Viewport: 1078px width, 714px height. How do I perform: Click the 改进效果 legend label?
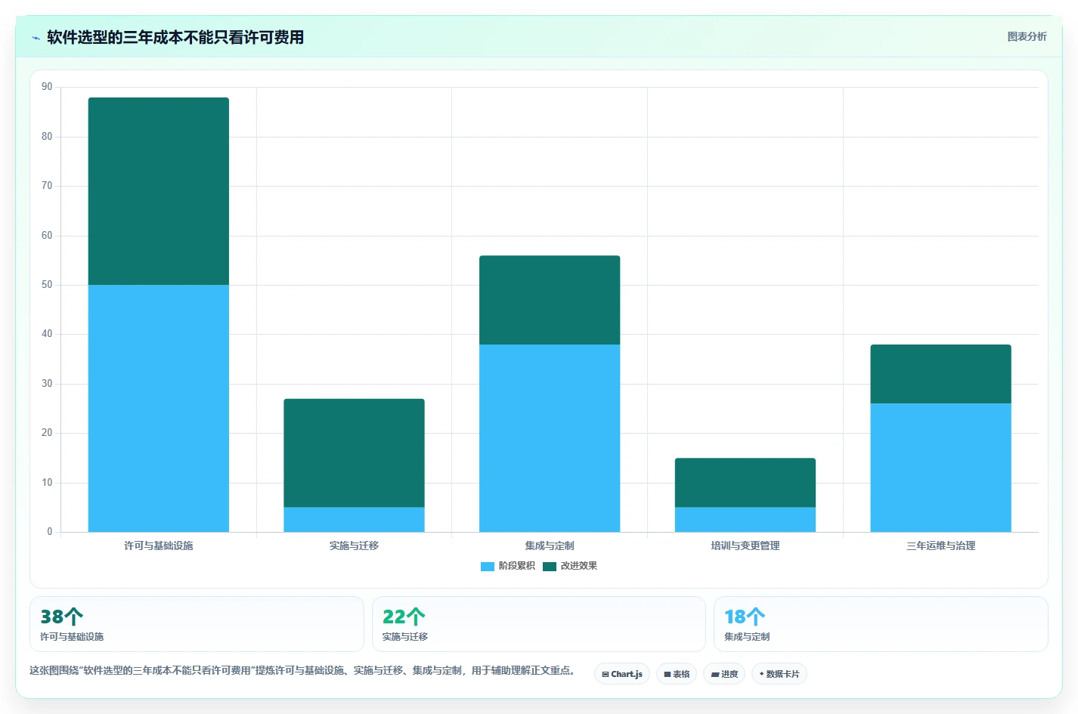pos(579,566)
